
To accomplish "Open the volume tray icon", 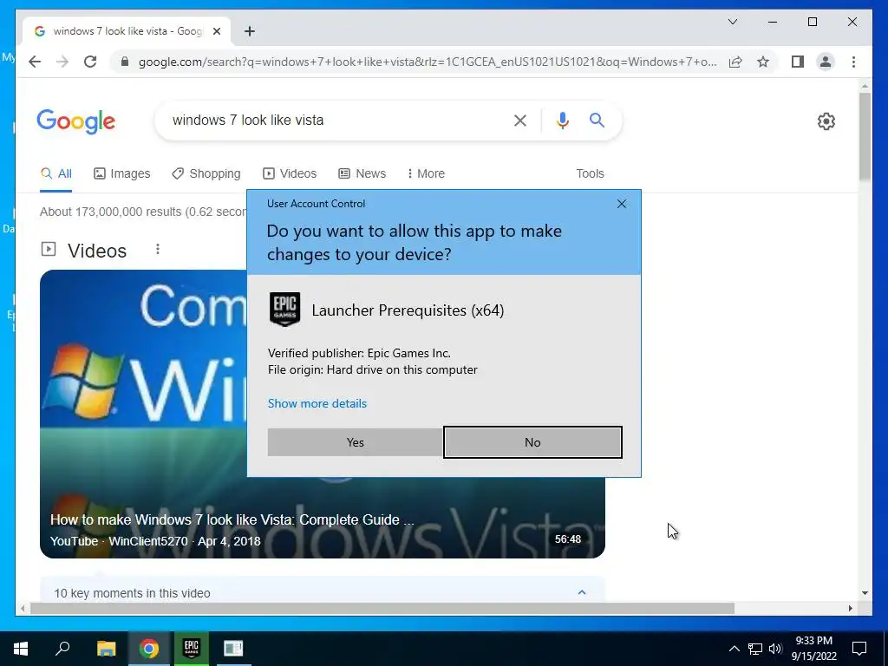I will pos(775,649).
